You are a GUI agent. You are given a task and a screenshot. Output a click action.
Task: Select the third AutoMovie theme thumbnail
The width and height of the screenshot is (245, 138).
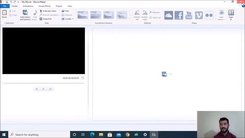point(109,15)
